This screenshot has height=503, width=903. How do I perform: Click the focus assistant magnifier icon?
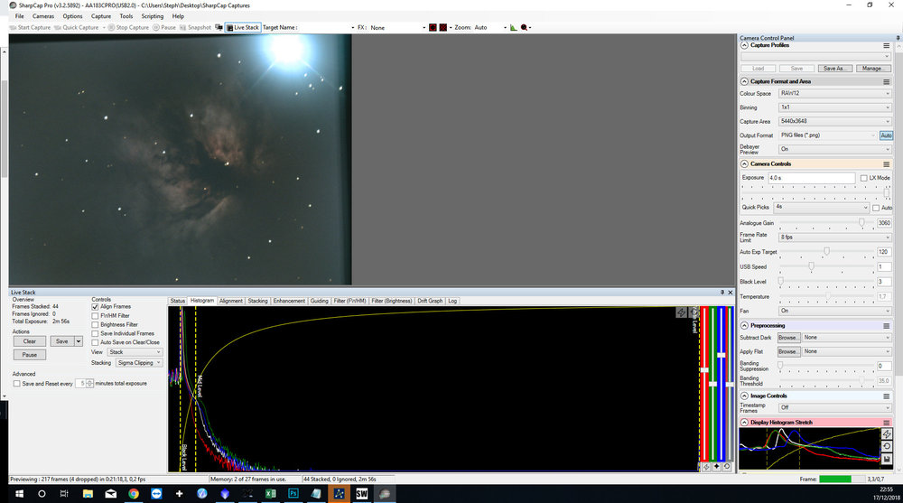524,27
